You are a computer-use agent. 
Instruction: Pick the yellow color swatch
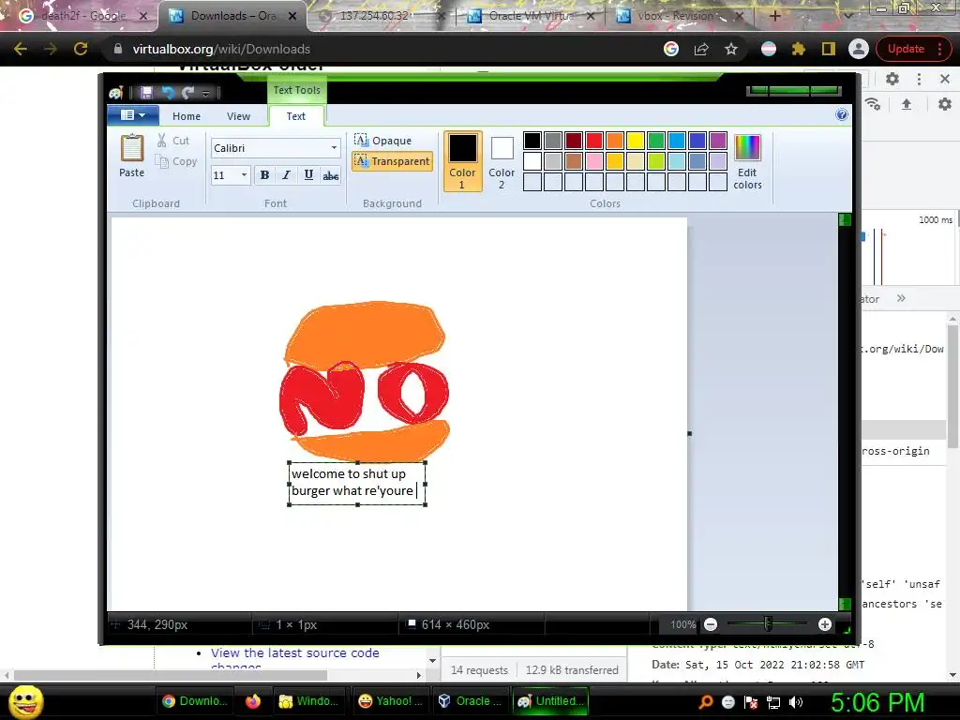pyautogui.click(x=636, y=141)
